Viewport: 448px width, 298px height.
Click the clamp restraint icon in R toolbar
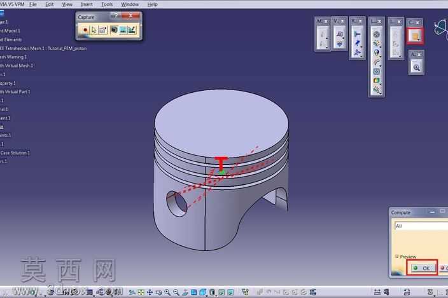click(x=357, y=34)
